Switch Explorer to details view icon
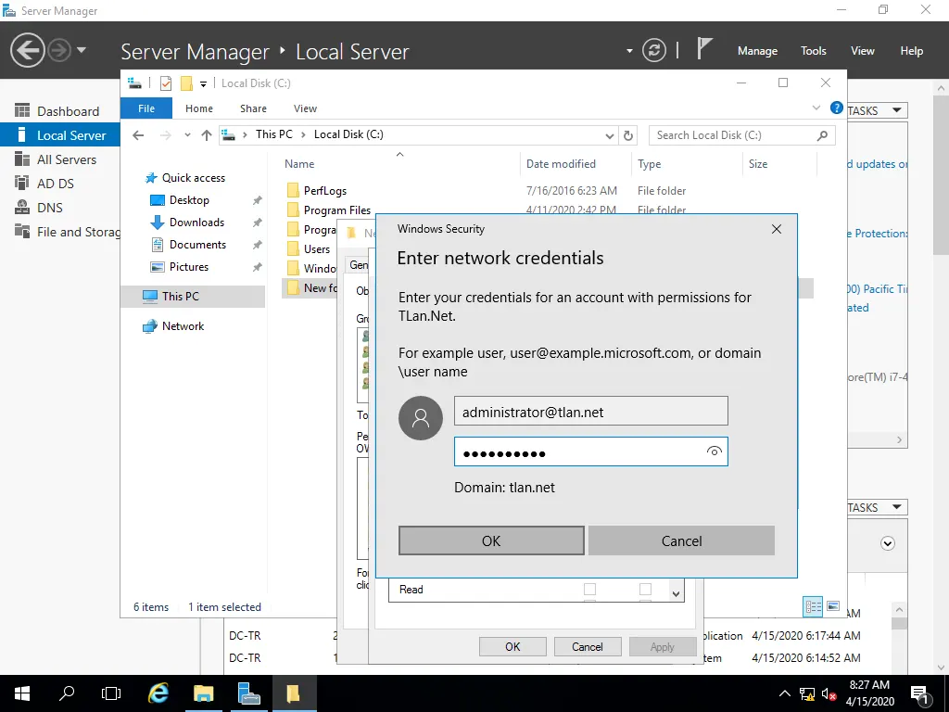Screen dimensions: 949x712 coord(812,606)
